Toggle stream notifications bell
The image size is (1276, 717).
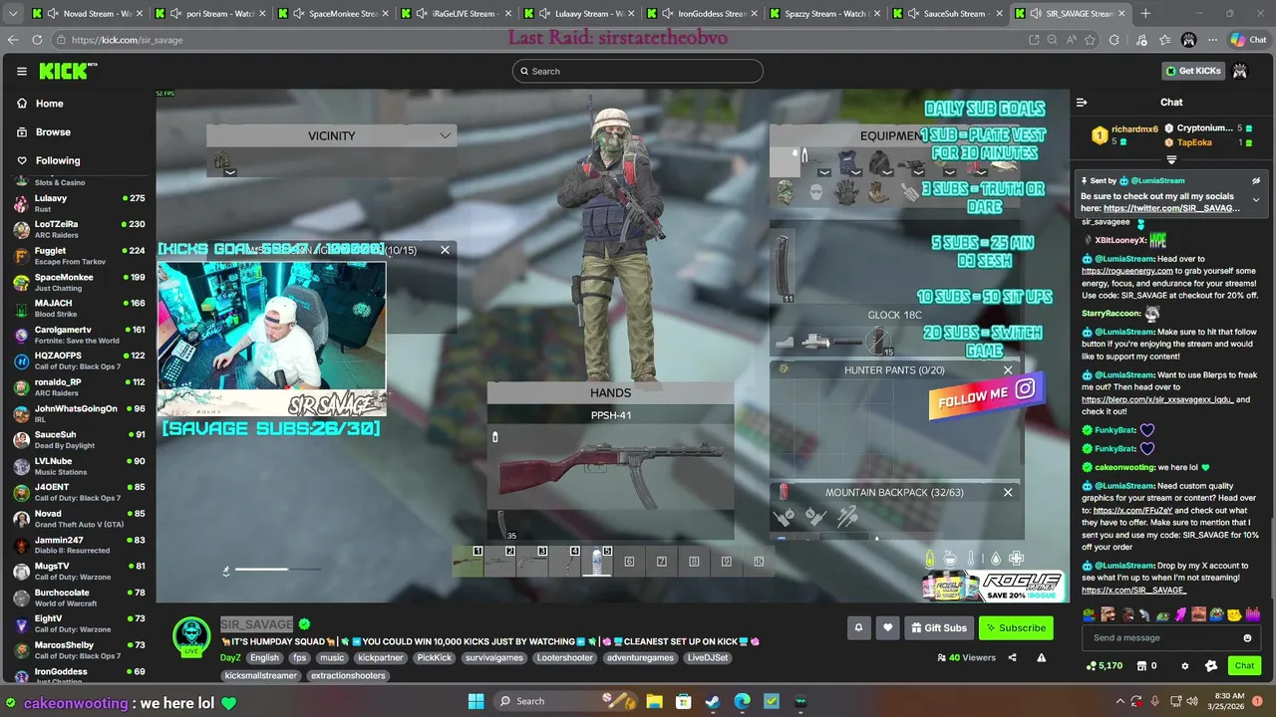click(x=858, y=627)
